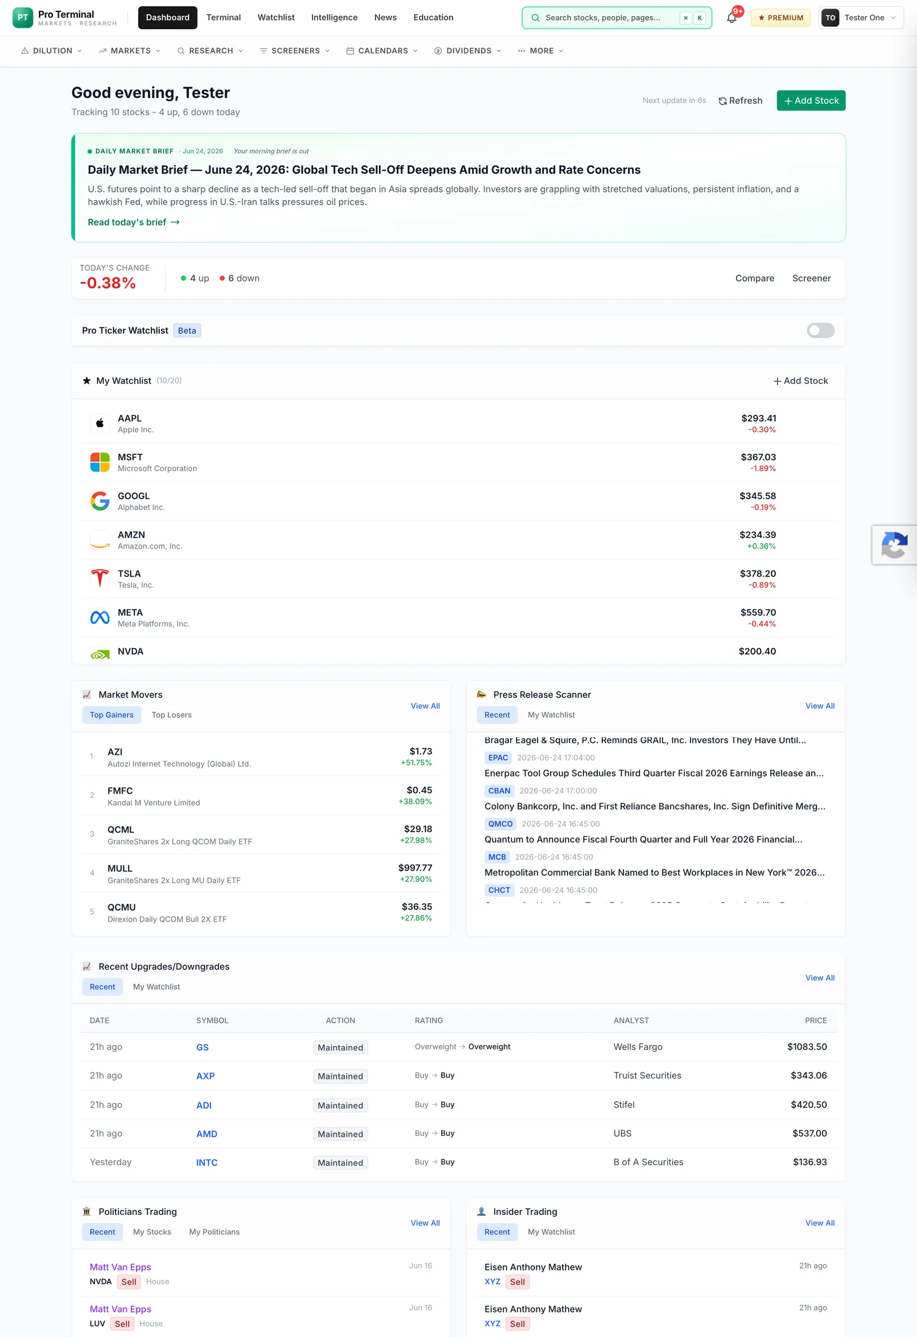This screenshot has height=1337, width=917.
Task: Click the search stocks input field
Action: [617, 18]
